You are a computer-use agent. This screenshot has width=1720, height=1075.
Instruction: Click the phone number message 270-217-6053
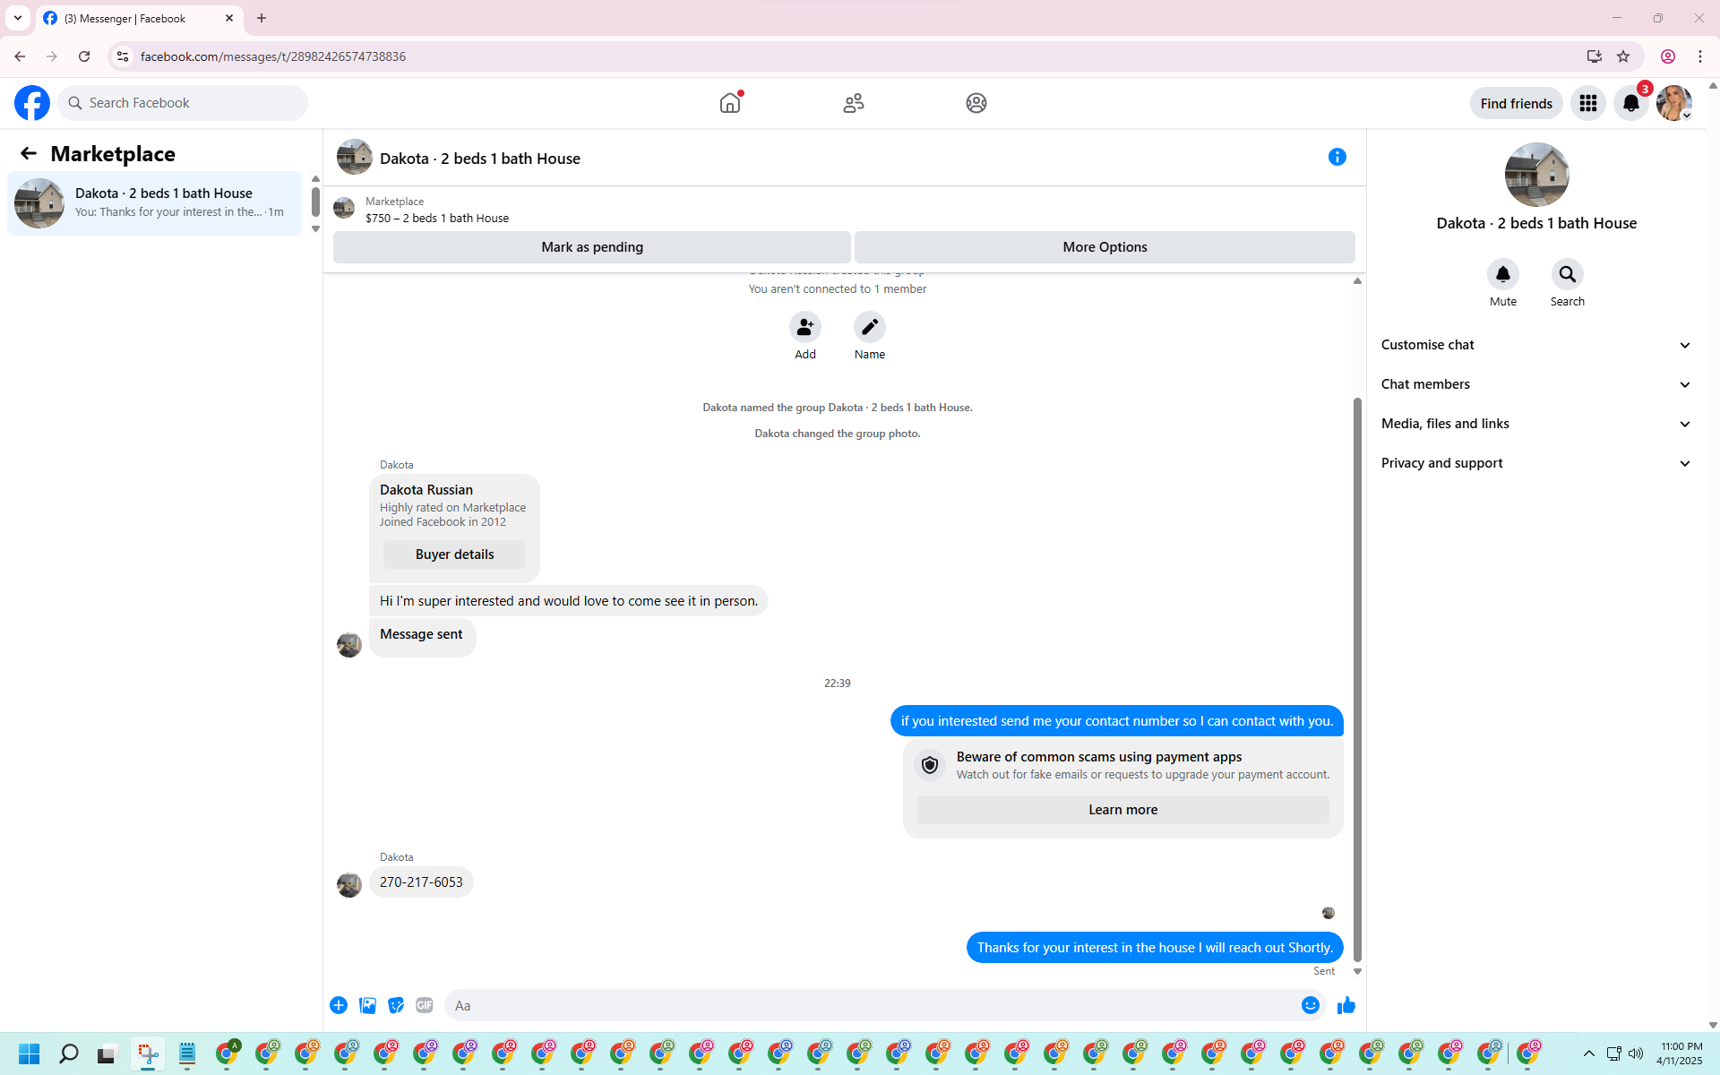[421, 882]
